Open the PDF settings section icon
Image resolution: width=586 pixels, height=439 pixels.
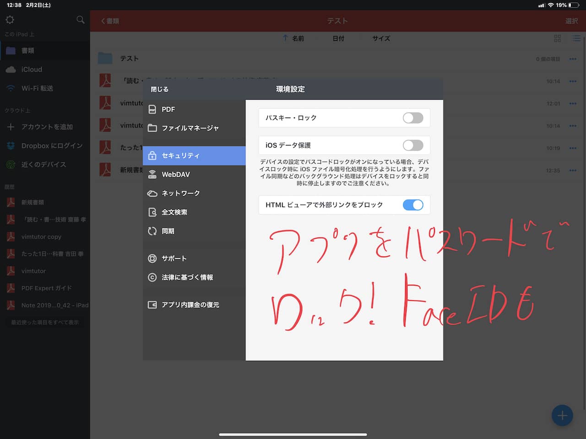pos(152,109)
